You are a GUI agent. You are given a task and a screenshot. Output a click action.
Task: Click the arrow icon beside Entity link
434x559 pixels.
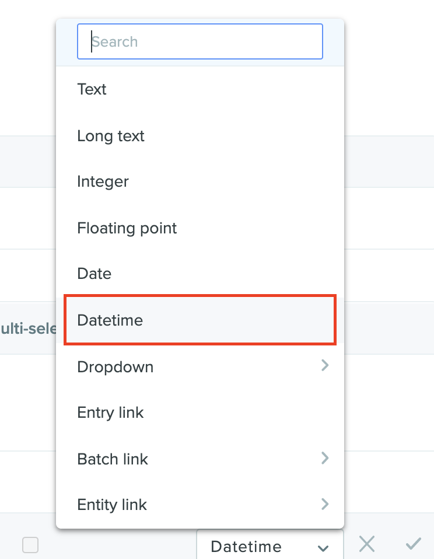pos(324,504)
